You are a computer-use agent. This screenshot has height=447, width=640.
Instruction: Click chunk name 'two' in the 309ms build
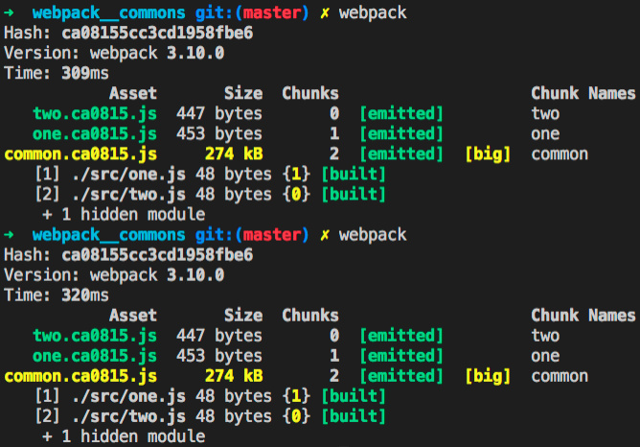[545, 113]
